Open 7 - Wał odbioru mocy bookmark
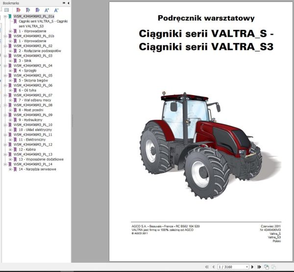 (x=35, y=100)
